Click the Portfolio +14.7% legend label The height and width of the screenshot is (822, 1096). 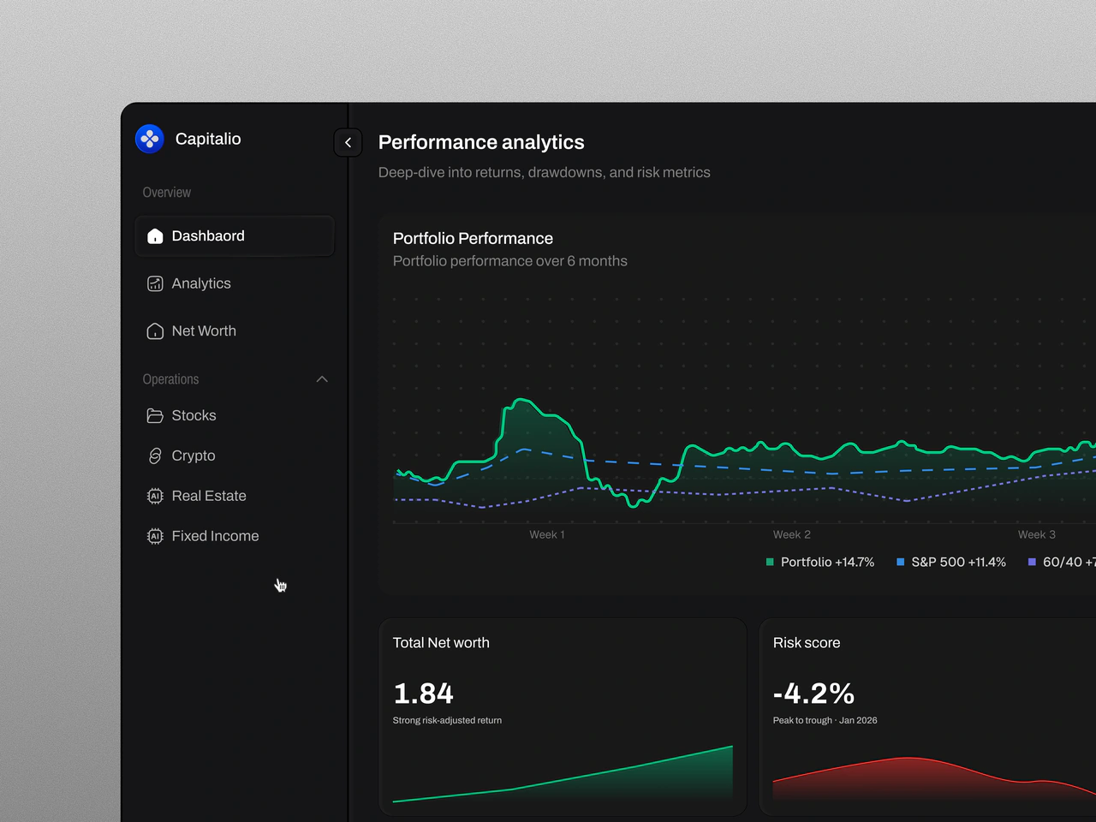(x=827, y=562)
